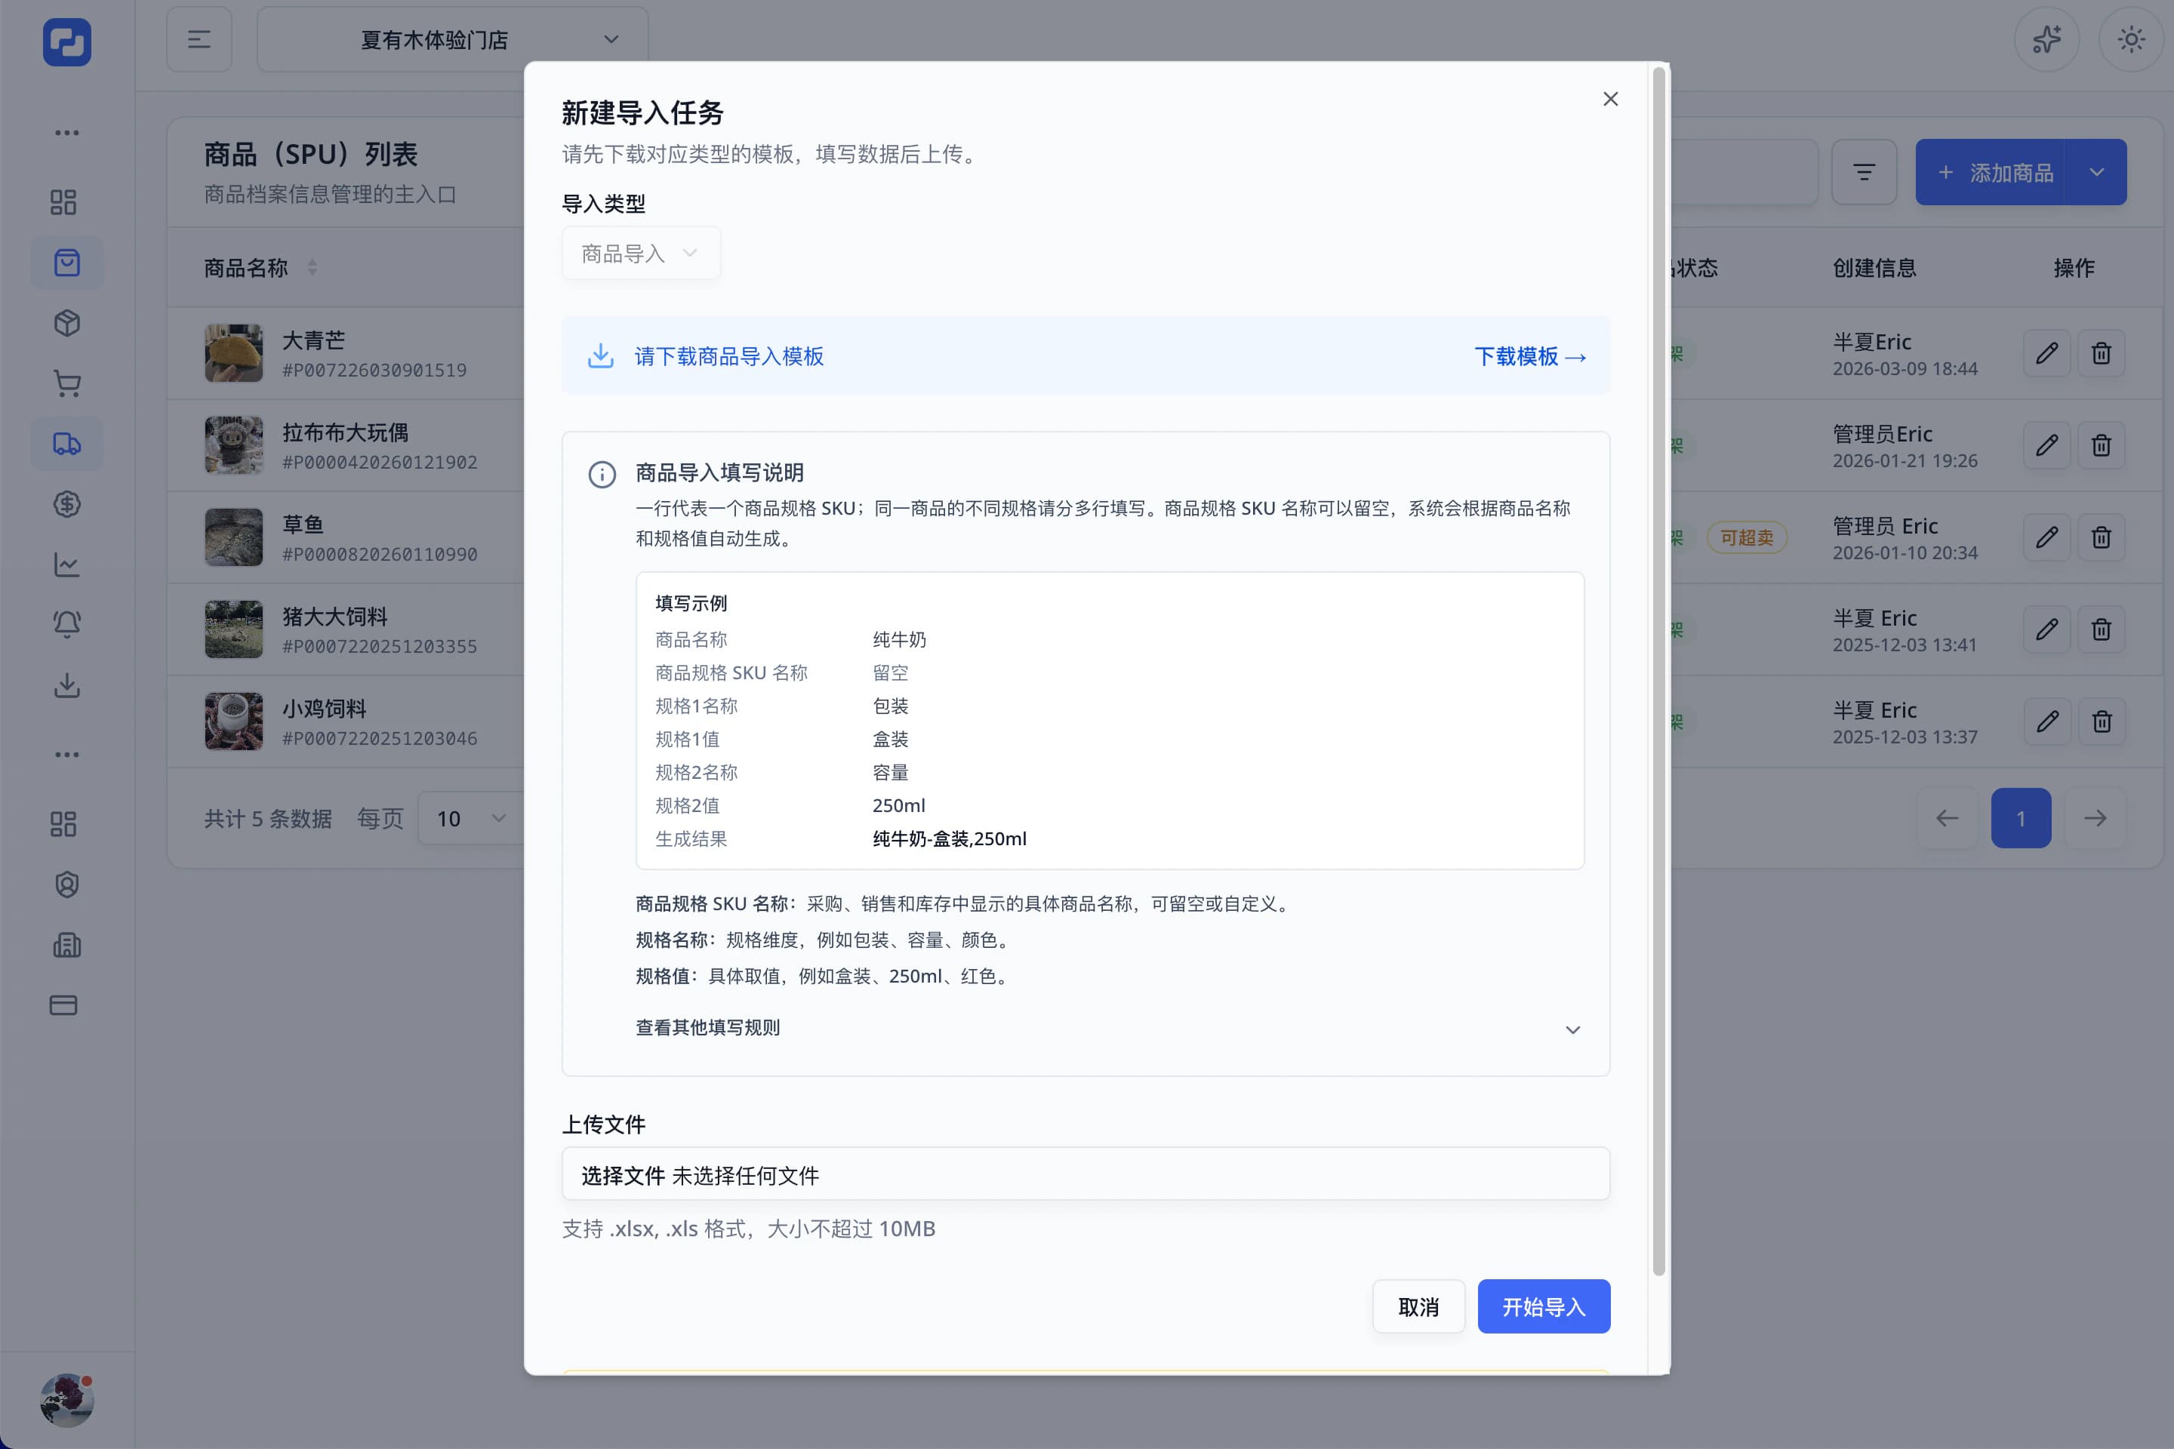Click the filter icon next to 添加商品
The height and width of the screenshot is (1449, 2174).
coord(1864,172)
